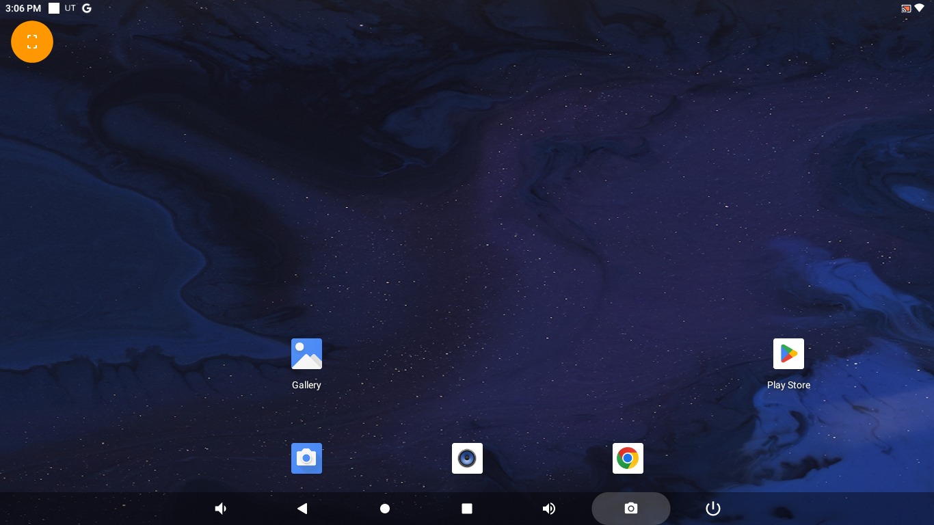Take a screenshot using the navigation bar camera
Screen dimensions: 934x525
(630, 509)
